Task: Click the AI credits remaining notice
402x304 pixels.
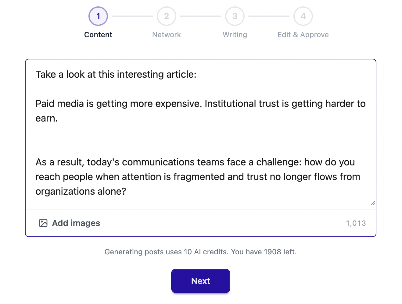Action: tap(201, 252)
